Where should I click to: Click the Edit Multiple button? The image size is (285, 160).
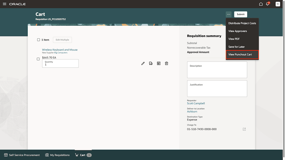click(x=62, y=40)
